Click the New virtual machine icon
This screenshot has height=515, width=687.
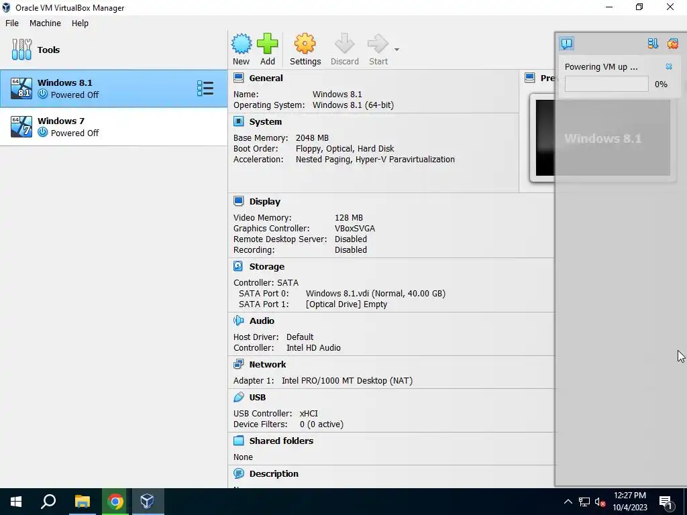click(242, 44)
